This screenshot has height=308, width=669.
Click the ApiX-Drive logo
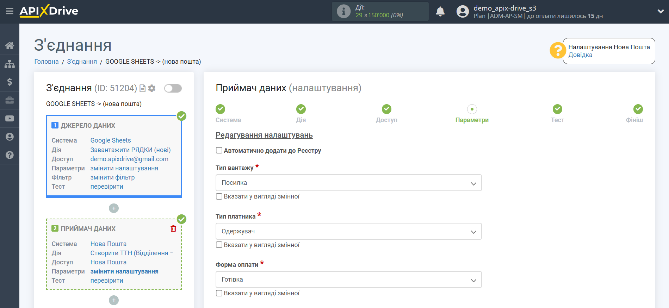[x=49, y=11]
